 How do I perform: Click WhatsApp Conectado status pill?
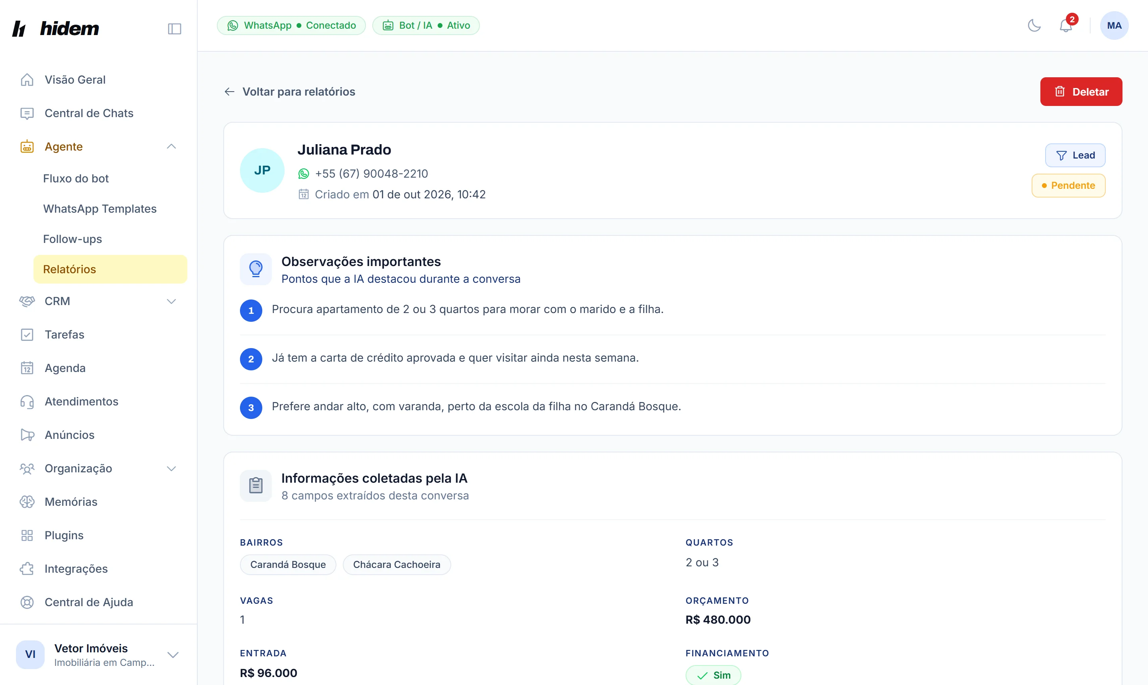(291, 25)
